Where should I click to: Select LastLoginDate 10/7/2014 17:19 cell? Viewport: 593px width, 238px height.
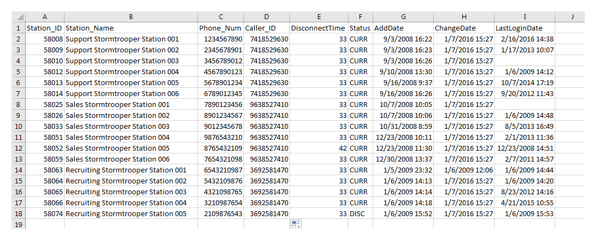[525, 82]
